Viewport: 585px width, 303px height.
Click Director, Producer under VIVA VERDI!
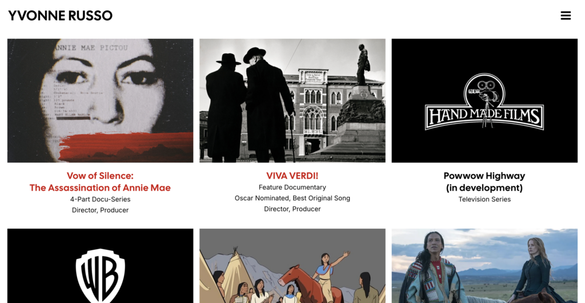(x=292, y=209)
